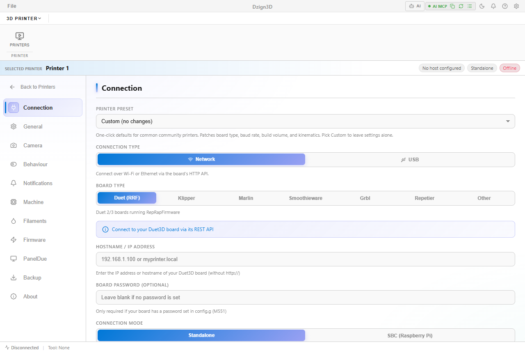This screenshot has width=525, height=353.
Task: Click the Backup download icon
Action: pyautogui.click(x=14, y=277)
